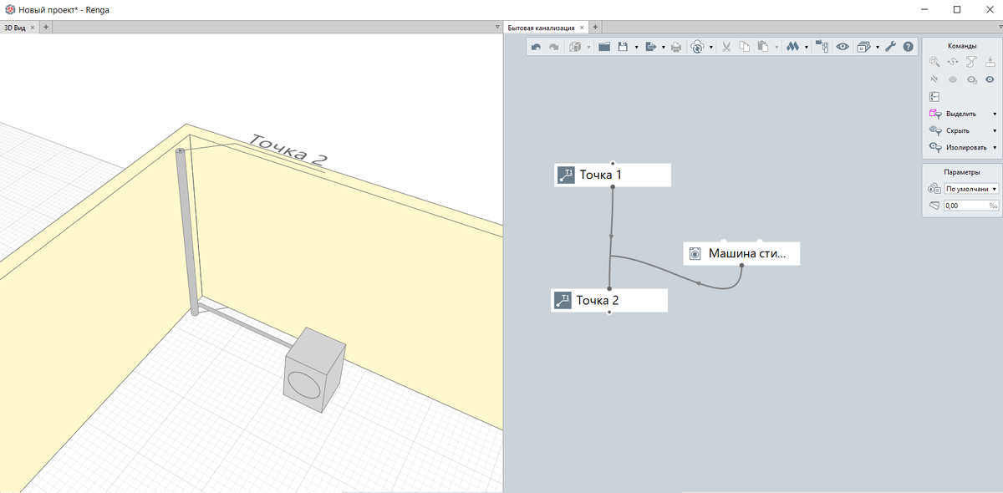Toggle the dark eye icon in Команды
The width and height of the screenshot is (1003, 493).
(x=990, y=79)
